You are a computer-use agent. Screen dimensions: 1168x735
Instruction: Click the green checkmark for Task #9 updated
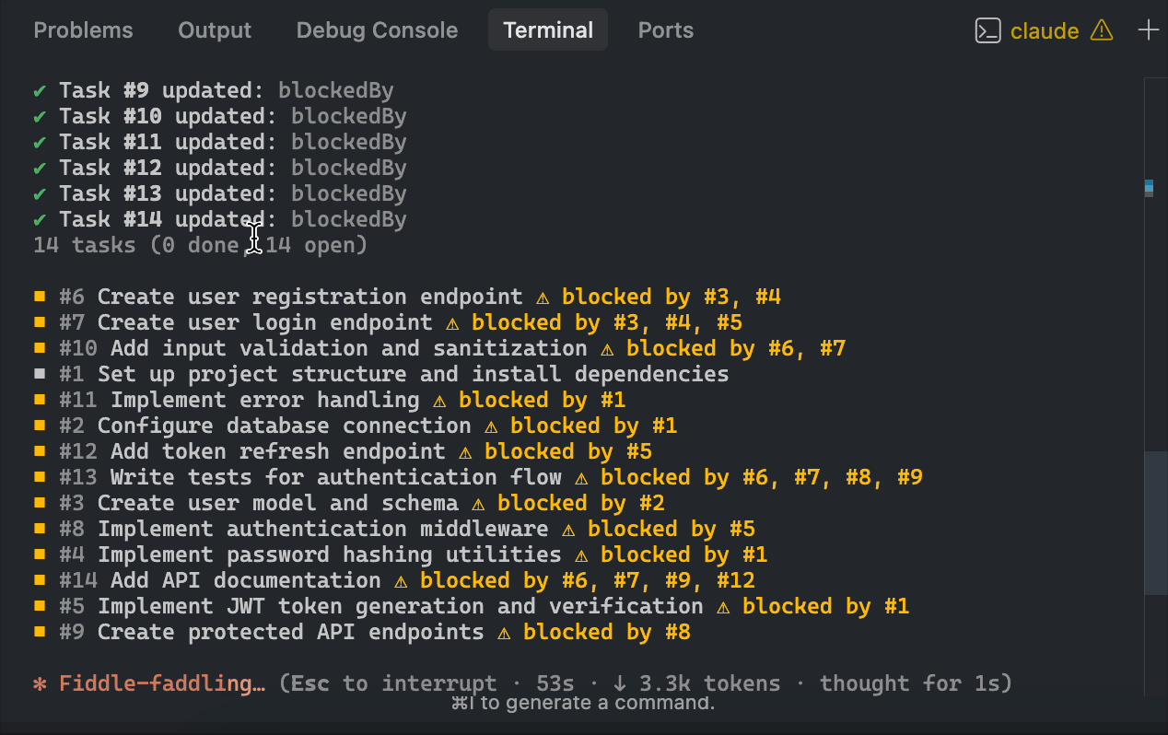[40, 90]
